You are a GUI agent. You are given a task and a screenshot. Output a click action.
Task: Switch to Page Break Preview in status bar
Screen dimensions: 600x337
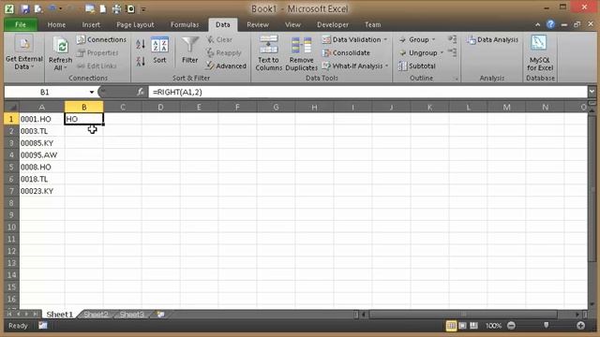tap(473, 326)
